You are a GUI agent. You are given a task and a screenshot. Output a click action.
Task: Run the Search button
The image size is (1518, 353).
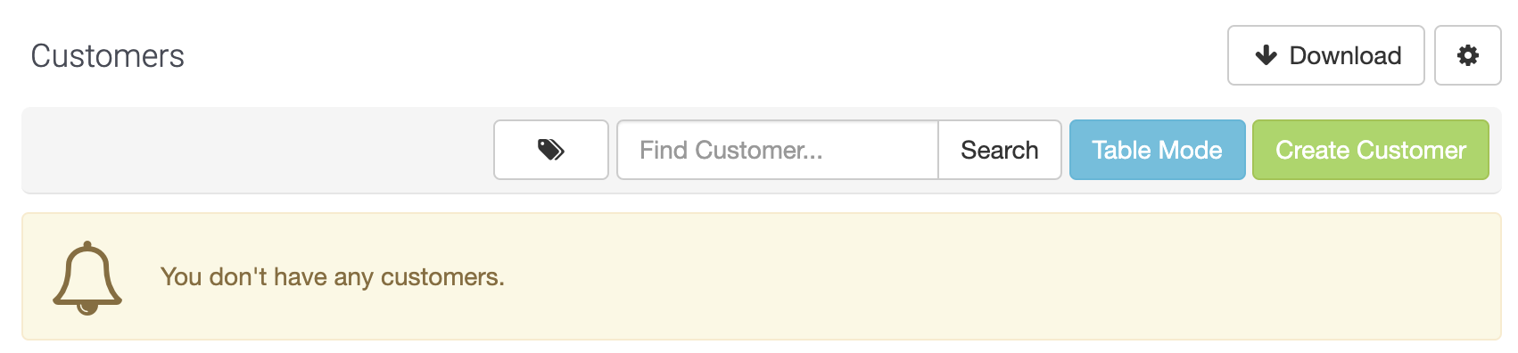coord(1000,150)
